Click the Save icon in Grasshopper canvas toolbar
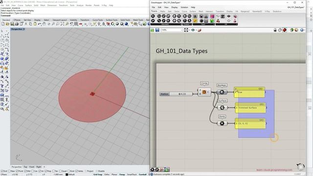The image size is (313, 176). (x=157, y=30)
